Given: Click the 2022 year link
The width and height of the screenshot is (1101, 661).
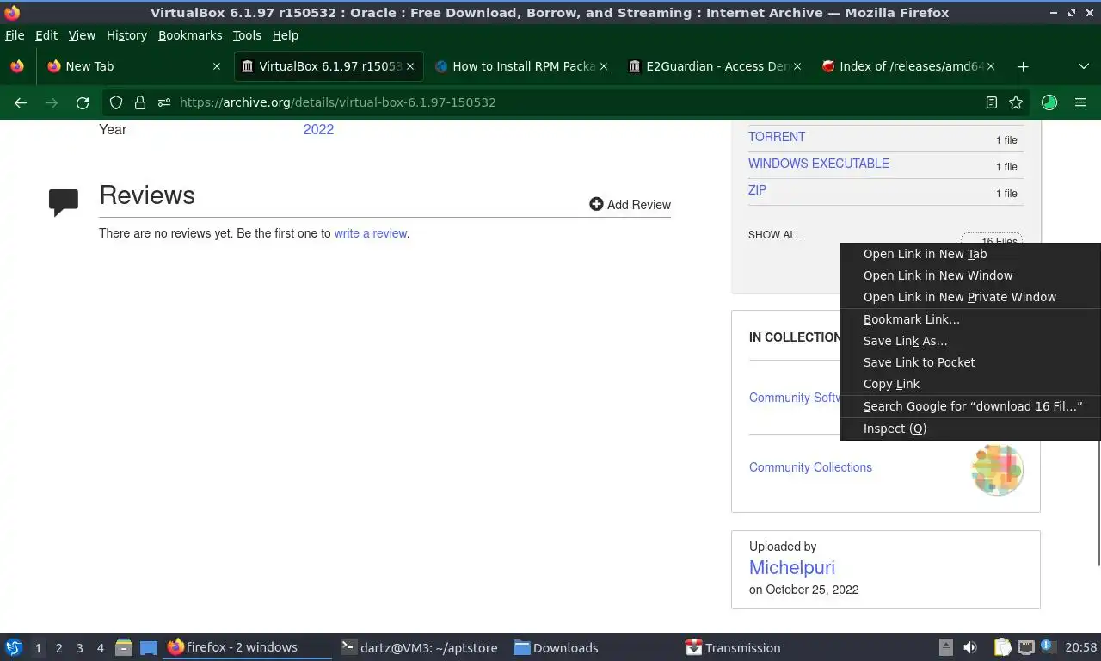Looking at the screenshot, I should point(318,129).
